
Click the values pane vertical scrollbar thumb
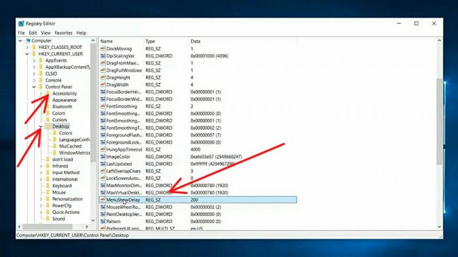(439, 121)
